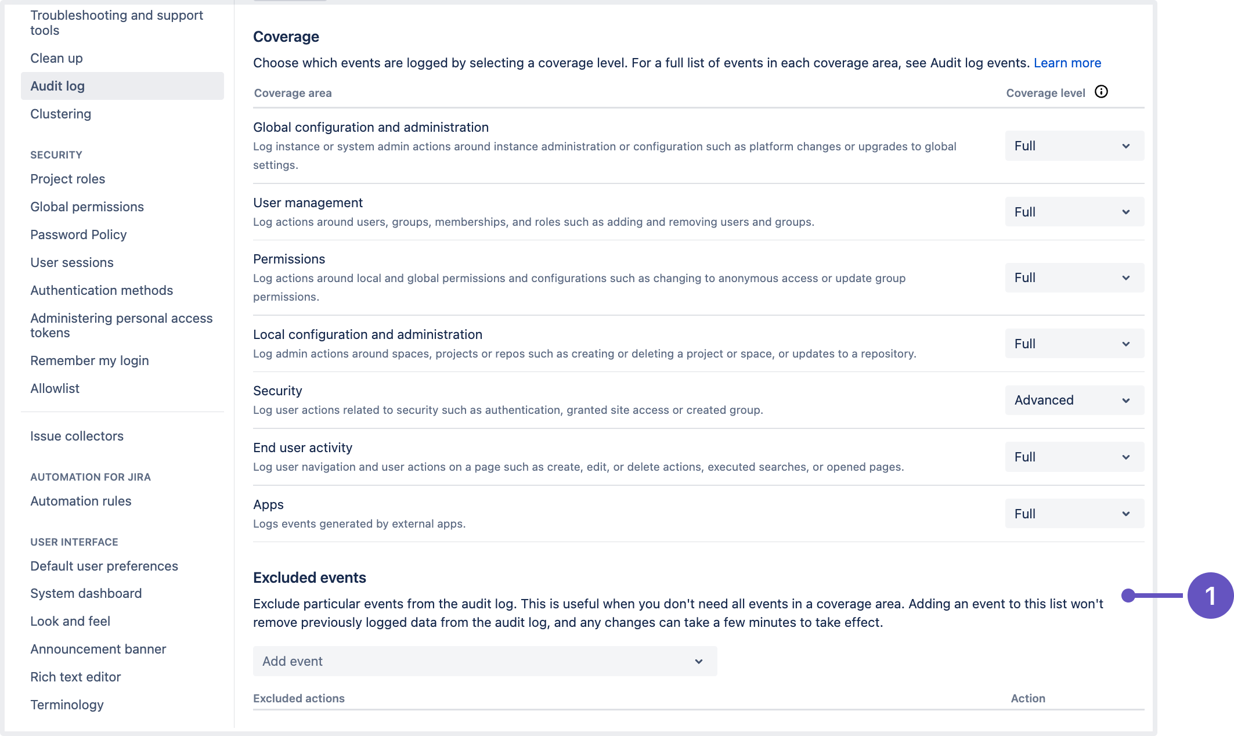The height and width of the screenshot is (736, 1234).
Task: Open the Automation rules page
Action: (x=81, y=501)
